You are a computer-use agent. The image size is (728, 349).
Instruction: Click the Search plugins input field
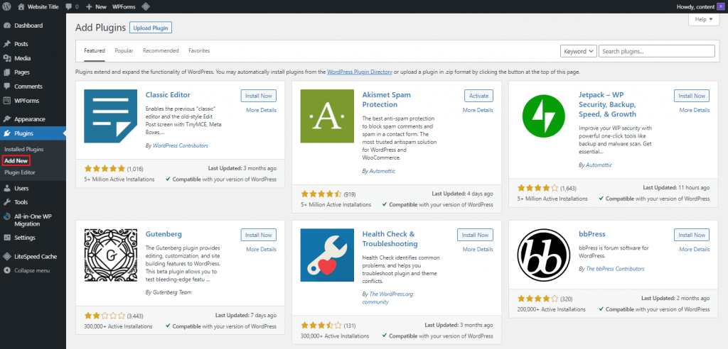(656, 51)
